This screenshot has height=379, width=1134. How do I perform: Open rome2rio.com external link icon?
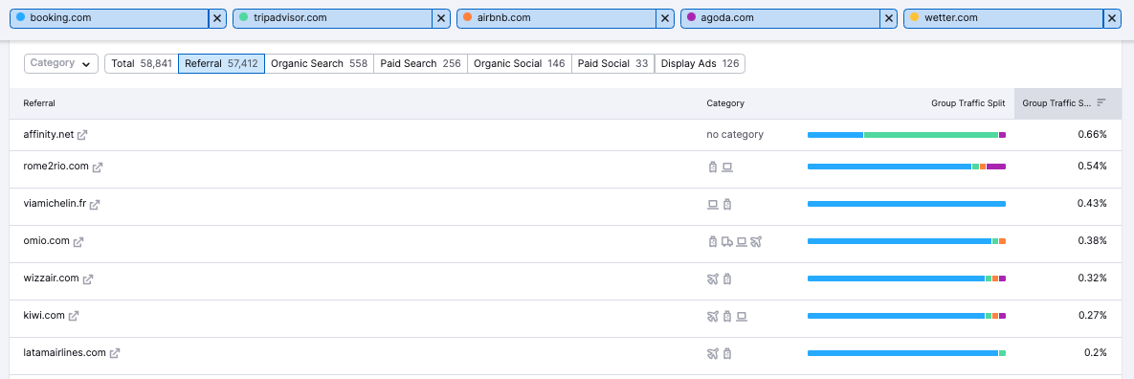point(98,167)
